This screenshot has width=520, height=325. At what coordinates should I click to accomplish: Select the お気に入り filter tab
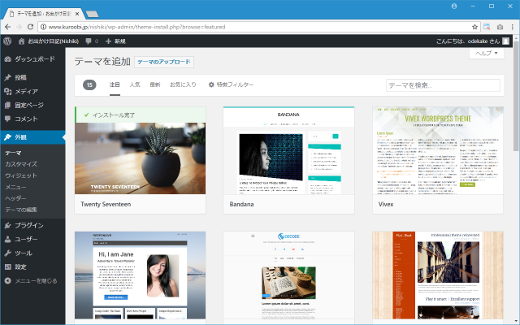click(x=183, y=84)
